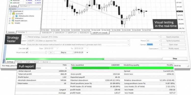This screenshot has height=95, width=191.
Task: Click the 107.179 current price label
Action: coord(180,11)
